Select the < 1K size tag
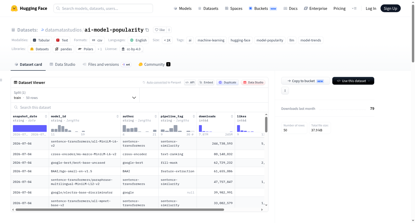The image size is (415, 223). coord(167,40)
